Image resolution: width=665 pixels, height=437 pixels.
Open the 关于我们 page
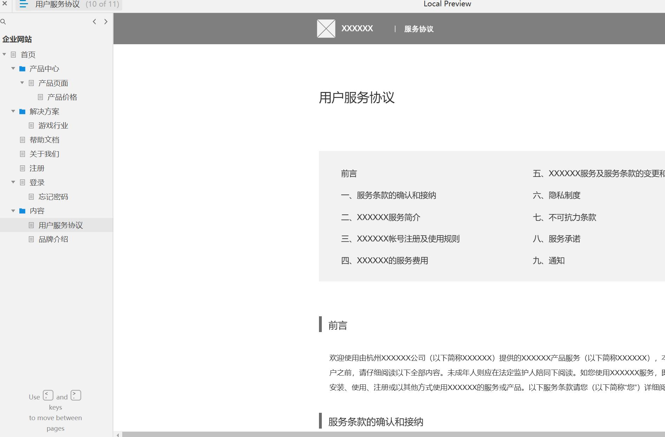click(x=44, y=154)
